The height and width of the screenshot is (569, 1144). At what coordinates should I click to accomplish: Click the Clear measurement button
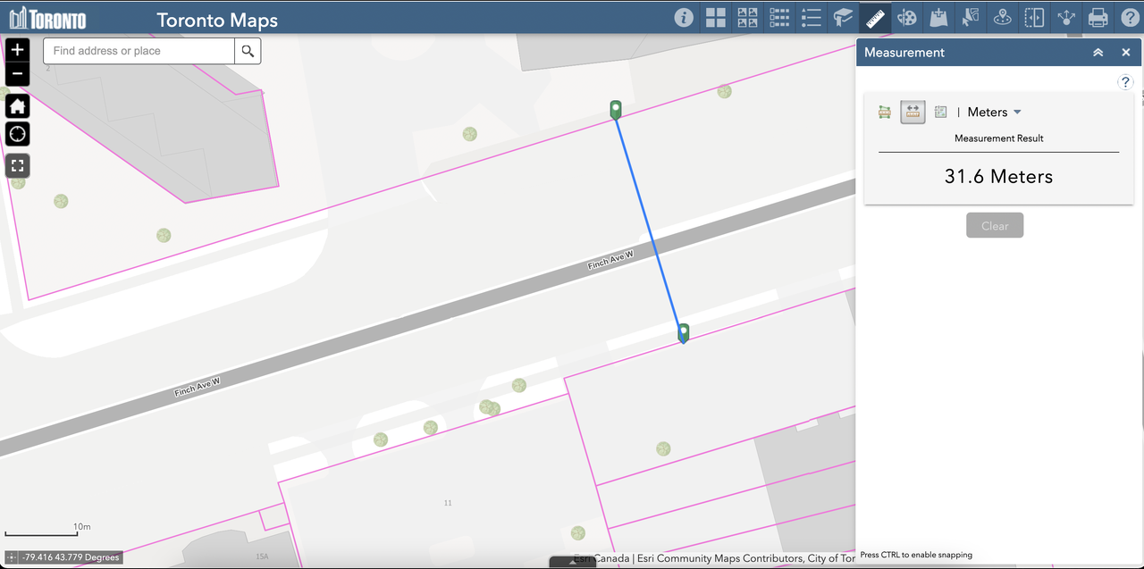pyautogui.click(x=995, y=225)
